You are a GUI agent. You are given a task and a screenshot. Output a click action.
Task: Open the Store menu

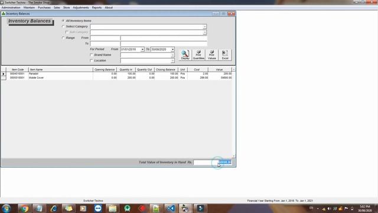[66, 8]
